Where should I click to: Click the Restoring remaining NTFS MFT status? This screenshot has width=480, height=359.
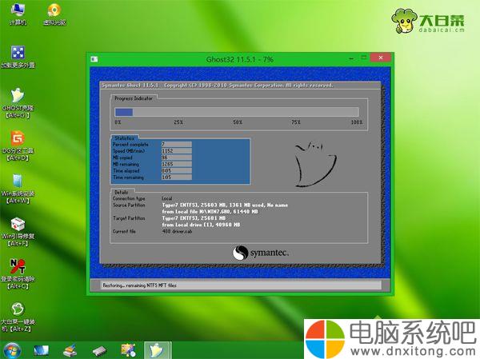[139, 285]
